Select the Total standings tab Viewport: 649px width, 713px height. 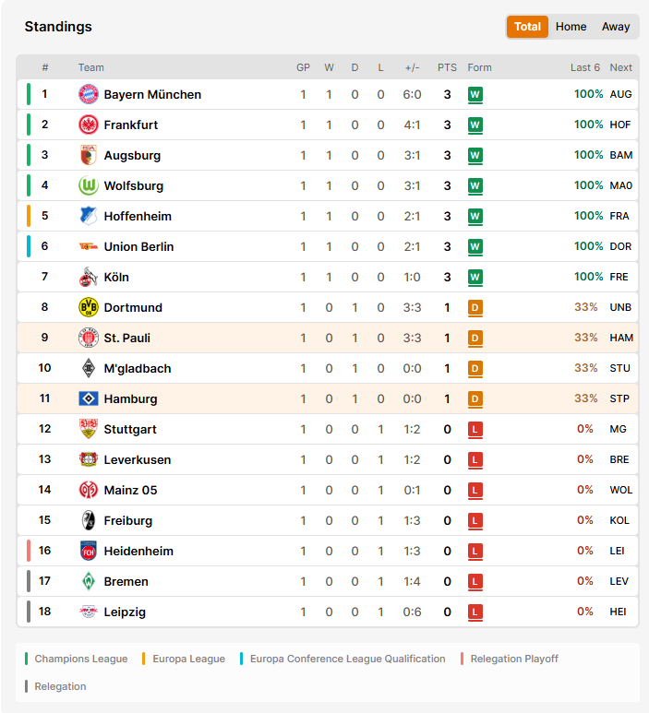click(527, 27)
